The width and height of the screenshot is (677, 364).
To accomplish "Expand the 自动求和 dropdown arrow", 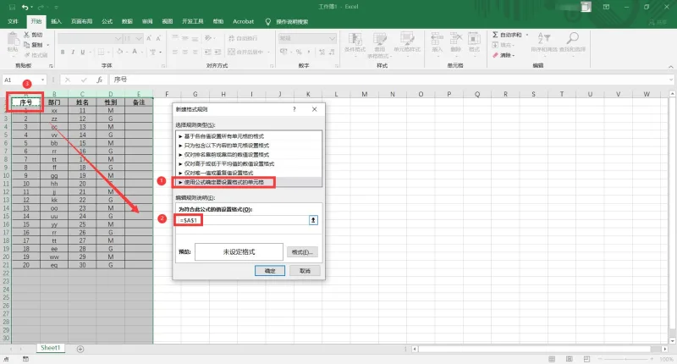I will pos(527,35).
